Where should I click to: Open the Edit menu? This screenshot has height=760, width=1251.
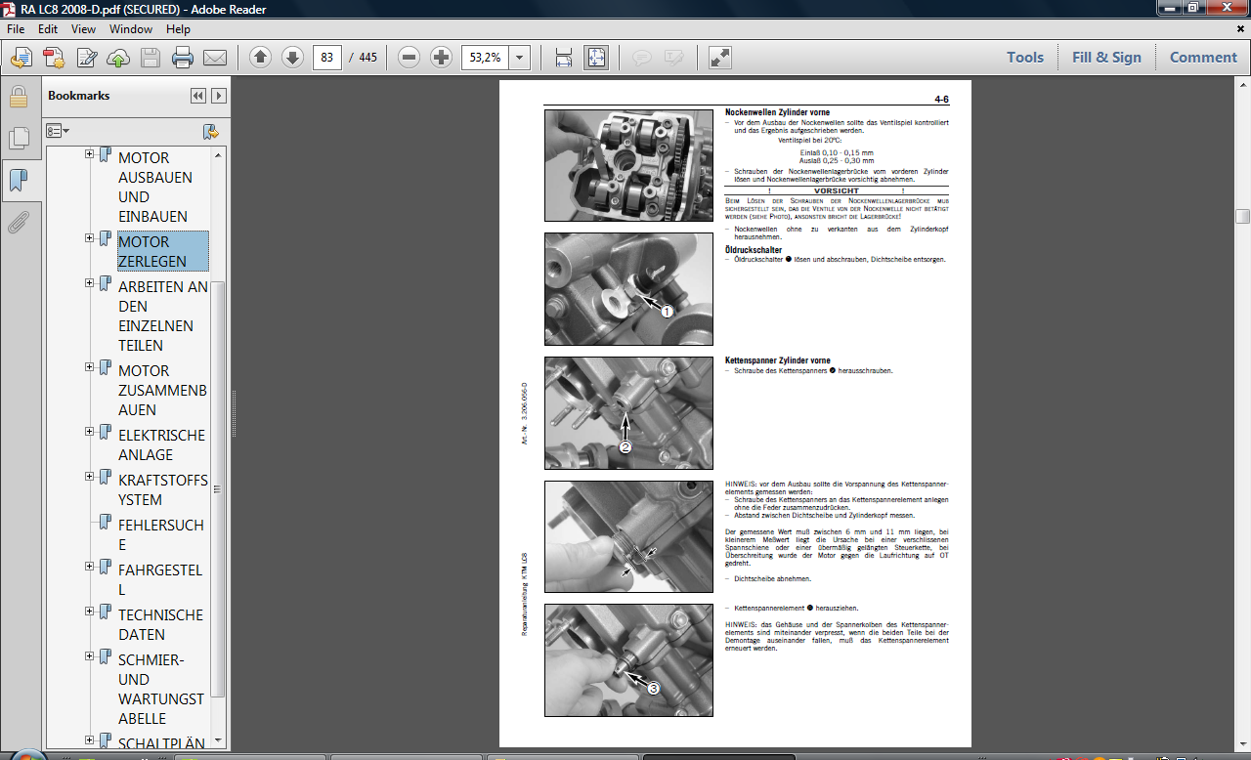click(48, 29)
